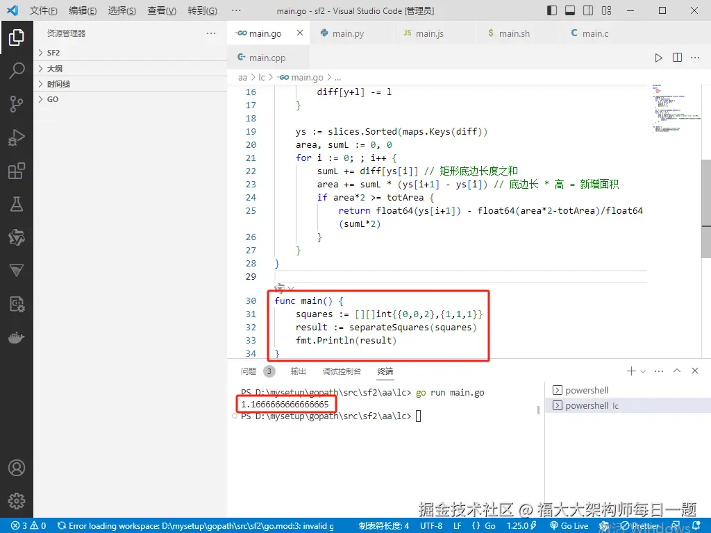The height and width of the screenshot is (533, 711).
Task: Open the overflow menu ellipsis in title bar
Action: pyautogui.click(x=236, y=10)
